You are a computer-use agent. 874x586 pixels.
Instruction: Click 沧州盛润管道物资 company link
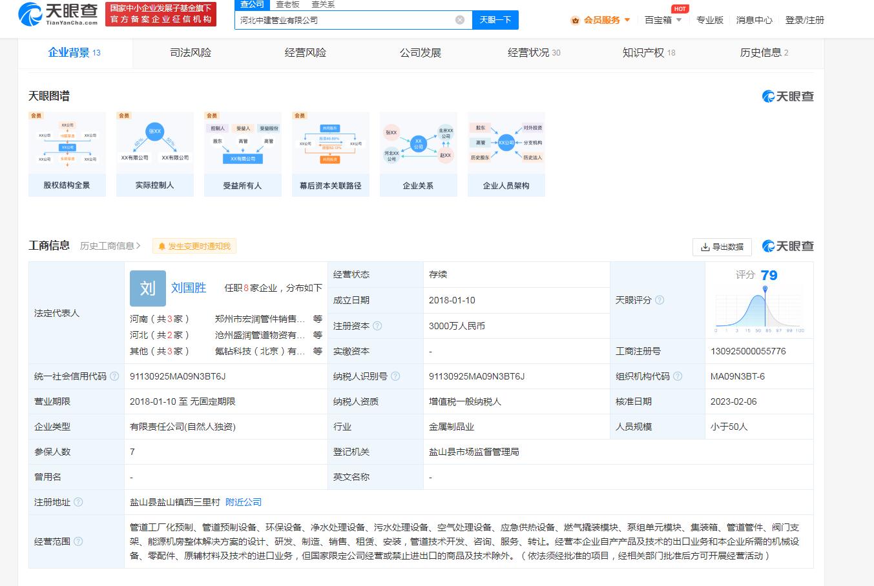(260, 335)
